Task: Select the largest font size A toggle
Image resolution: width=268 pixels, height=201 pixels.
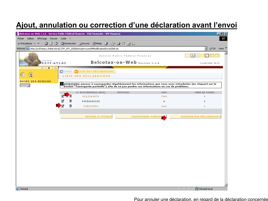Action: (x=198, y=55)
